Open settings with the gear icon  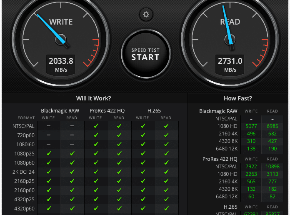point(146,15)
